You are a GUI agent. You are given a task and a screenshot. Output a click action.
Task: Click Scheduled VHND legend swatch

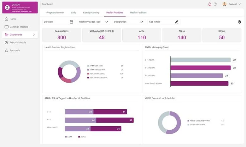188,124
